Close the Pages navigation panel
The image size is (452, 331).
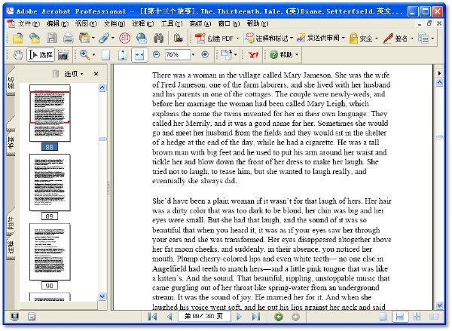tap(96, 74)
